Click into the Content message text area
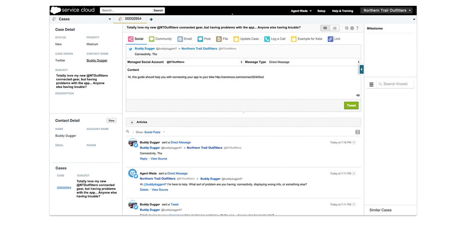The height and width of the screenshot is (248, 466). (x=243, y=83)
